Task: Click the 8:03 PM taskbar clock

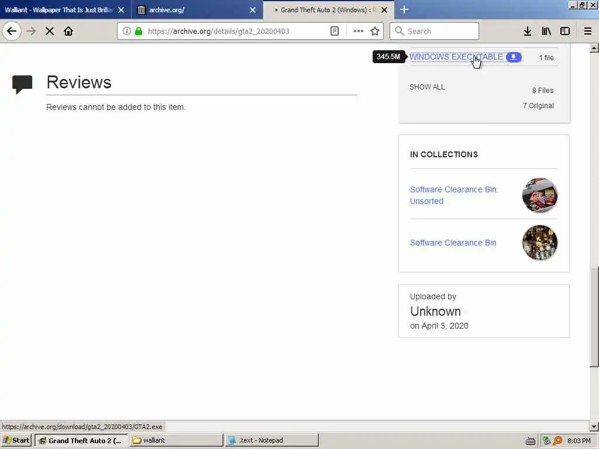Action: [579, 441]
